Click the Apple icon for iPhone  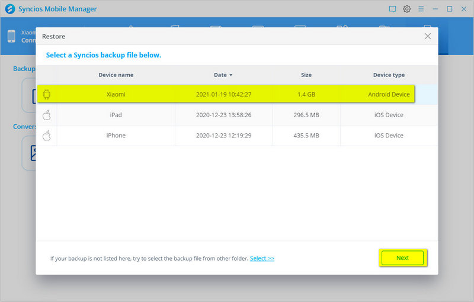47,136
